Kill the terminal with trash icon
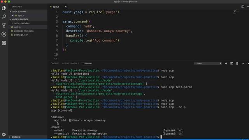This screenshot has width=249, height=140. 237,63
